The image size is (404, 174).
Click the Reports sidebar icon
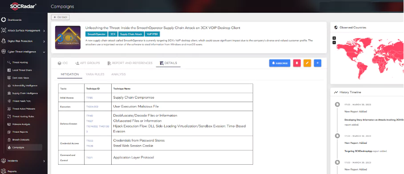click(4, 171)
